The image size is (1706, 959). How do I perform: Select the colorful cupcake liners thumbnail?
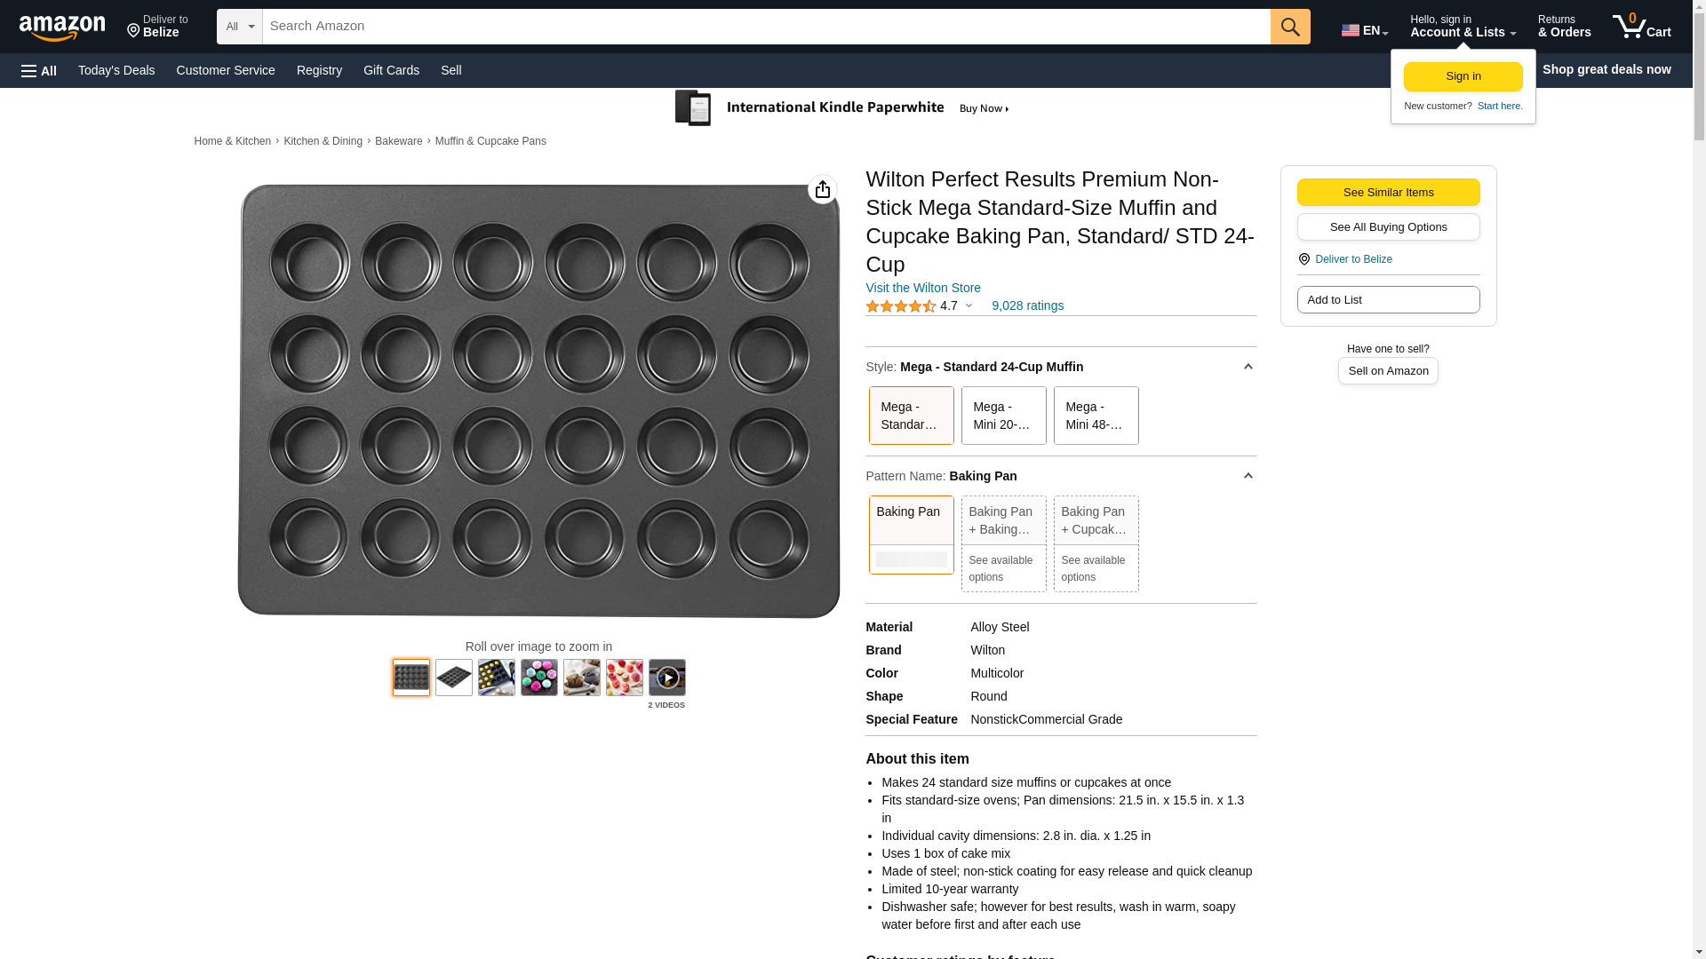click(538, 678)
